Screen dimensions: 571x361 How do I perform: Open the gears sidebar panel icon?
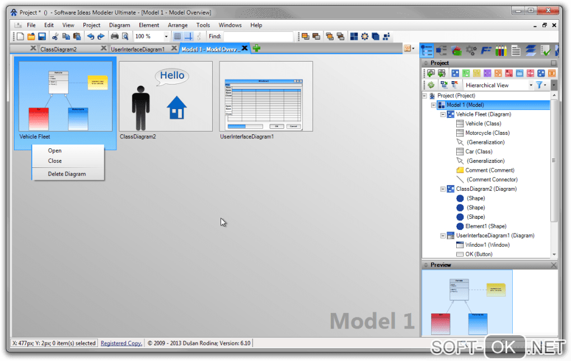pos(471,50)
